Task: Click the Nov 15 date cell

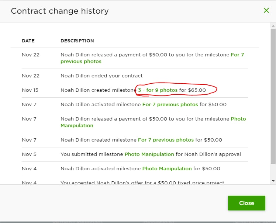Action: (30, 90)
